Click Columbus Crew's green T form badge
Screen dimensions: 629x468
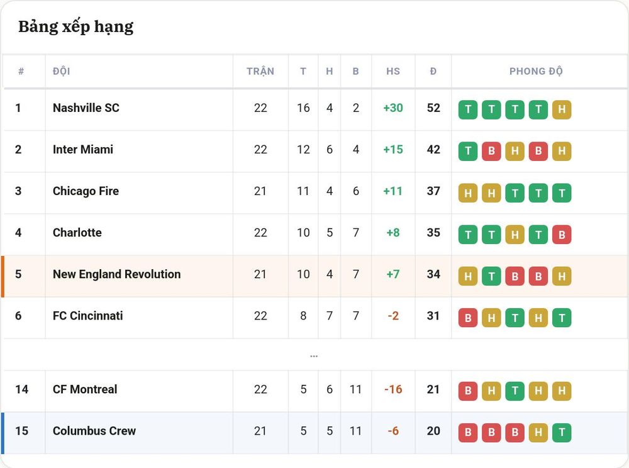coord(562,432)
